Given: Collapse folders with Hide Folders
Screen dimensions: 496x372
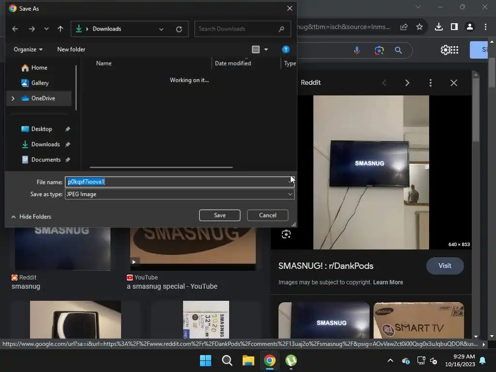Looking at the screenshot, I should pyautogui.click(x=31, y=217).
